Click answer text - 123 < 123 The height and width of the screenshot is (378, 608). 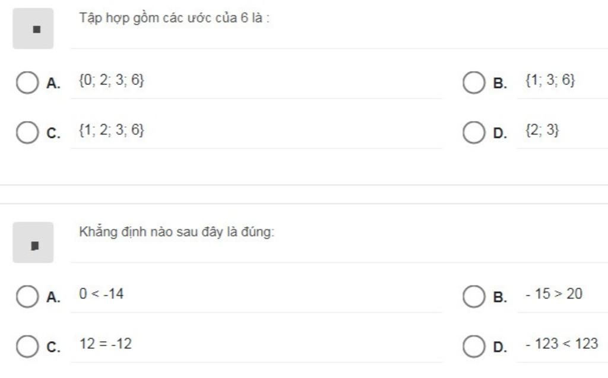(562, 344)
